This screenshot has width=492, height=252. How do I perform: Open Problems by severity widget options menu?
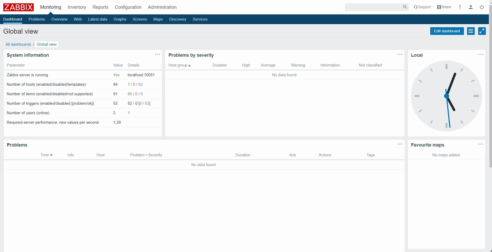click(400, 54)
